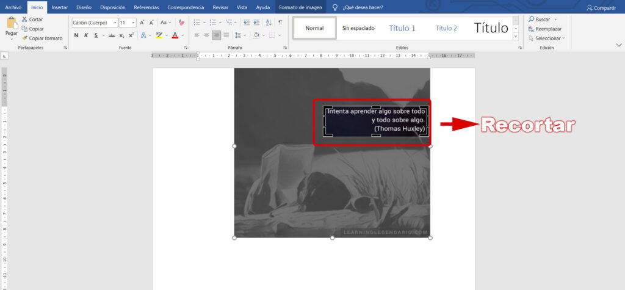Click the increase indent icon
The height and width of the screenshot is (290, 625).
pyautogui.click(x=256, y=23)
